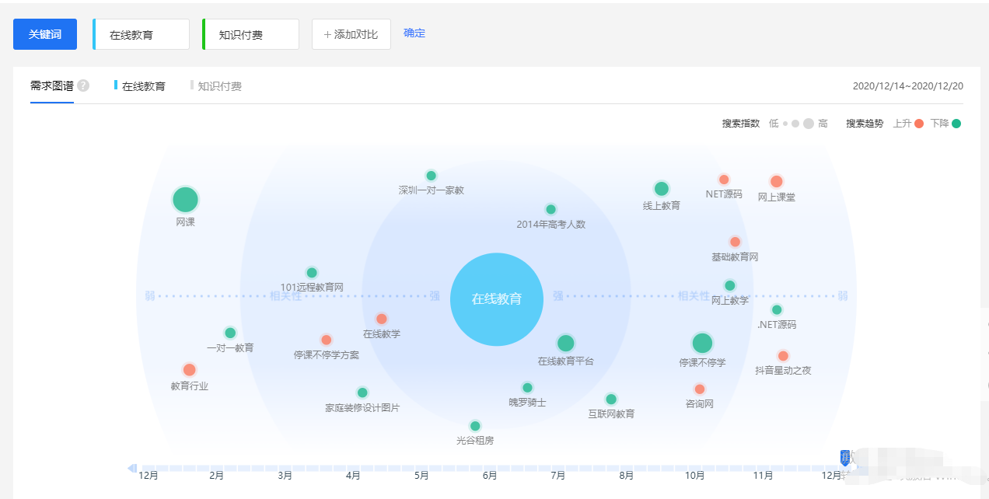The height and width of the screenshot is (499, 989).
Task: Click the large 网课 bubble node
Action: click(x=185, y=200)
